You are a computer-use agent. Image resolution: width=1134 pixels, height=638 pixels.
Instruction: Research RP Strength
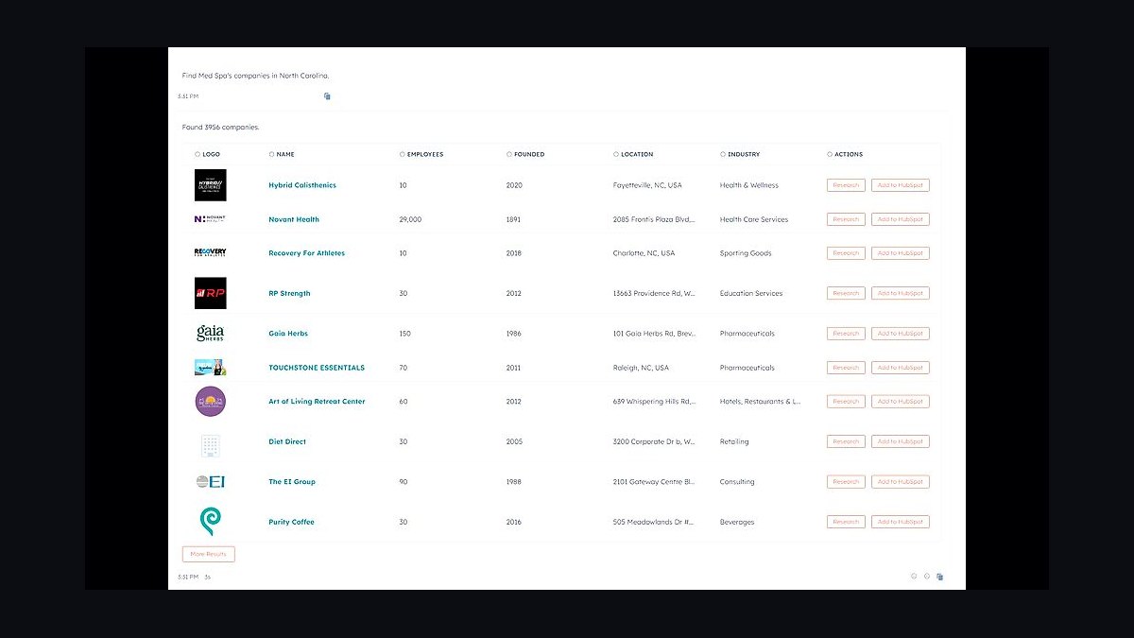846,293
